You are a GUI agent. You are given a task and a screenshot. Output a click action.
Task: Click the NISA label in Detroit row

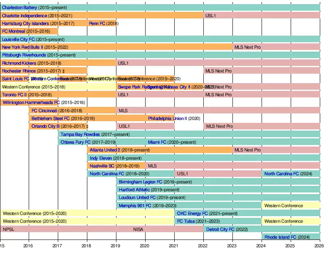pos(138,229)
